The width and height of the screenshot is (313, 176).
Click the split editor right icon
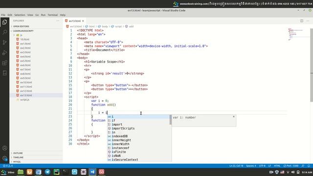pos(302,21)
